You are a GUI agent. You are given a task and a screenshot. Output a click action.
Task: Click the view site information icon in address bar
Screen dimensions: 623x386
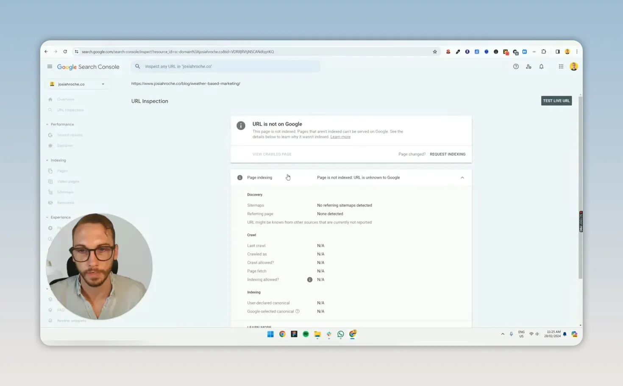pos(77,52)
